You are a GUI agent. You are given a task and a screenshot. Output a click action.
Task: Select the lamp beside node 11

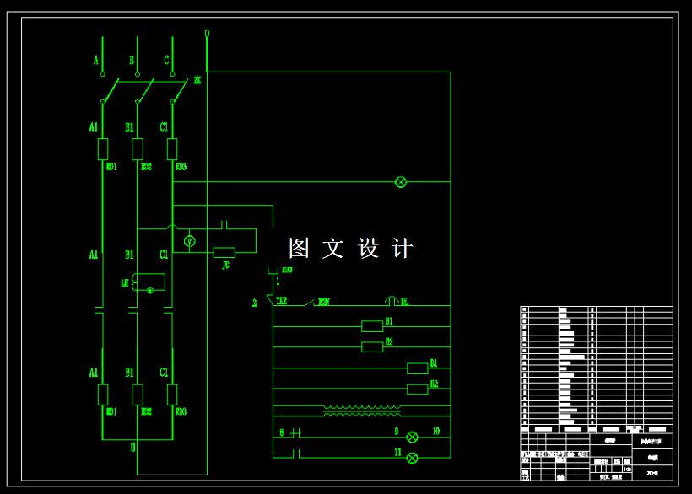412,458
